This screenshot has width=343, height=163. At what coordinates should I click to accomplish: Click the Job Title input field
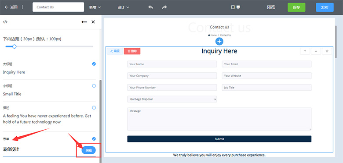[266, 88]
